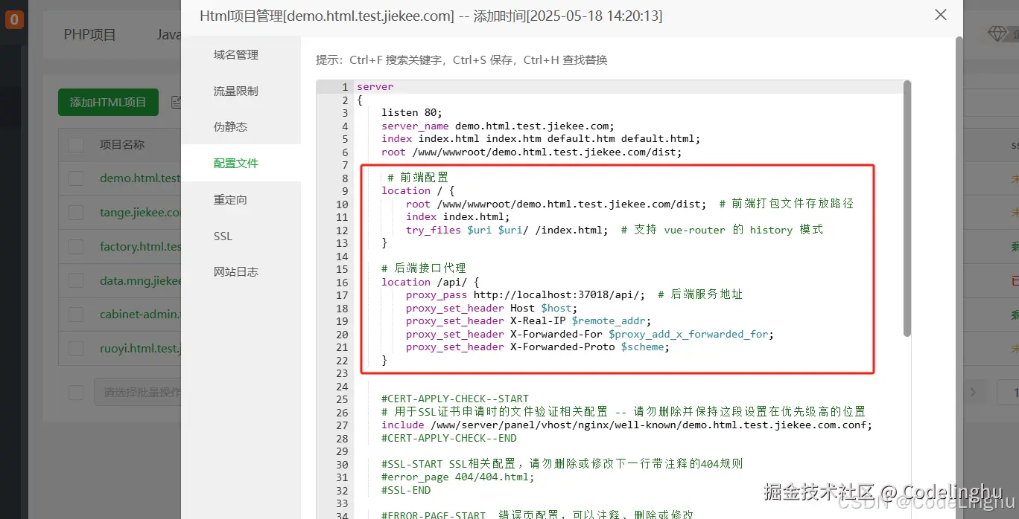
Task: Click the X-Forwarded-For header line
Action: [x=590, y=334]
